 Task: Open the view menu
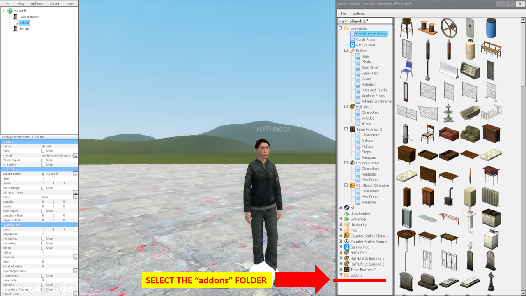click(21, 4)
